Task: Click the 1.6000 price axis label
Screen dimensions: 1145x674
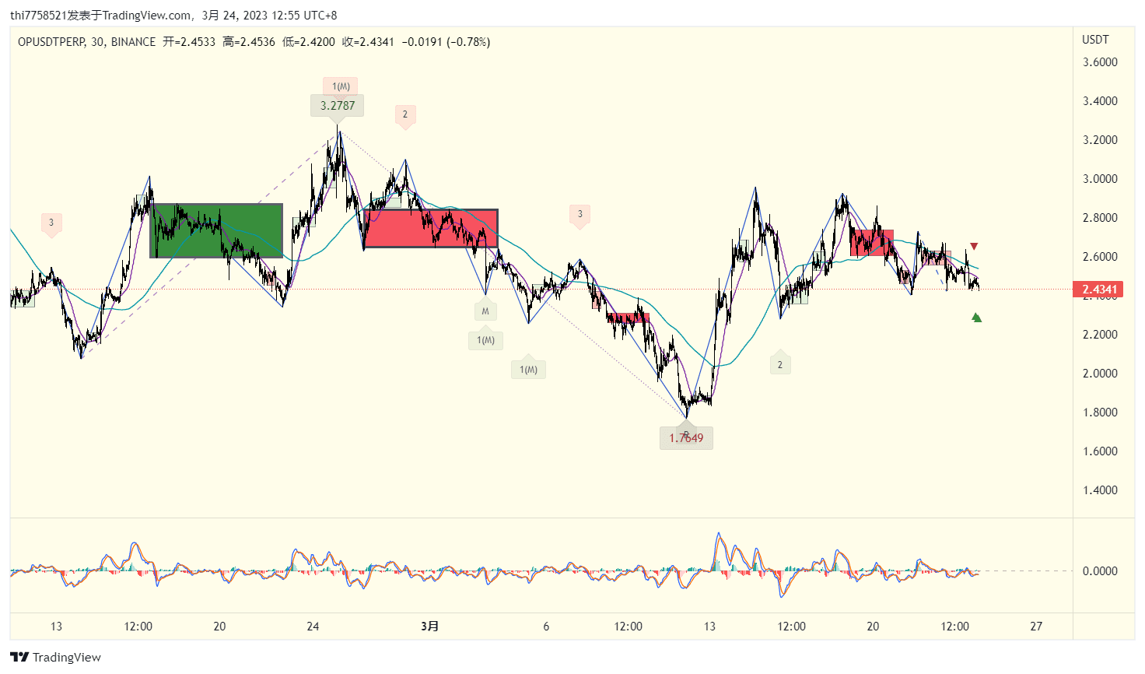Action: tap(1100, 451)
